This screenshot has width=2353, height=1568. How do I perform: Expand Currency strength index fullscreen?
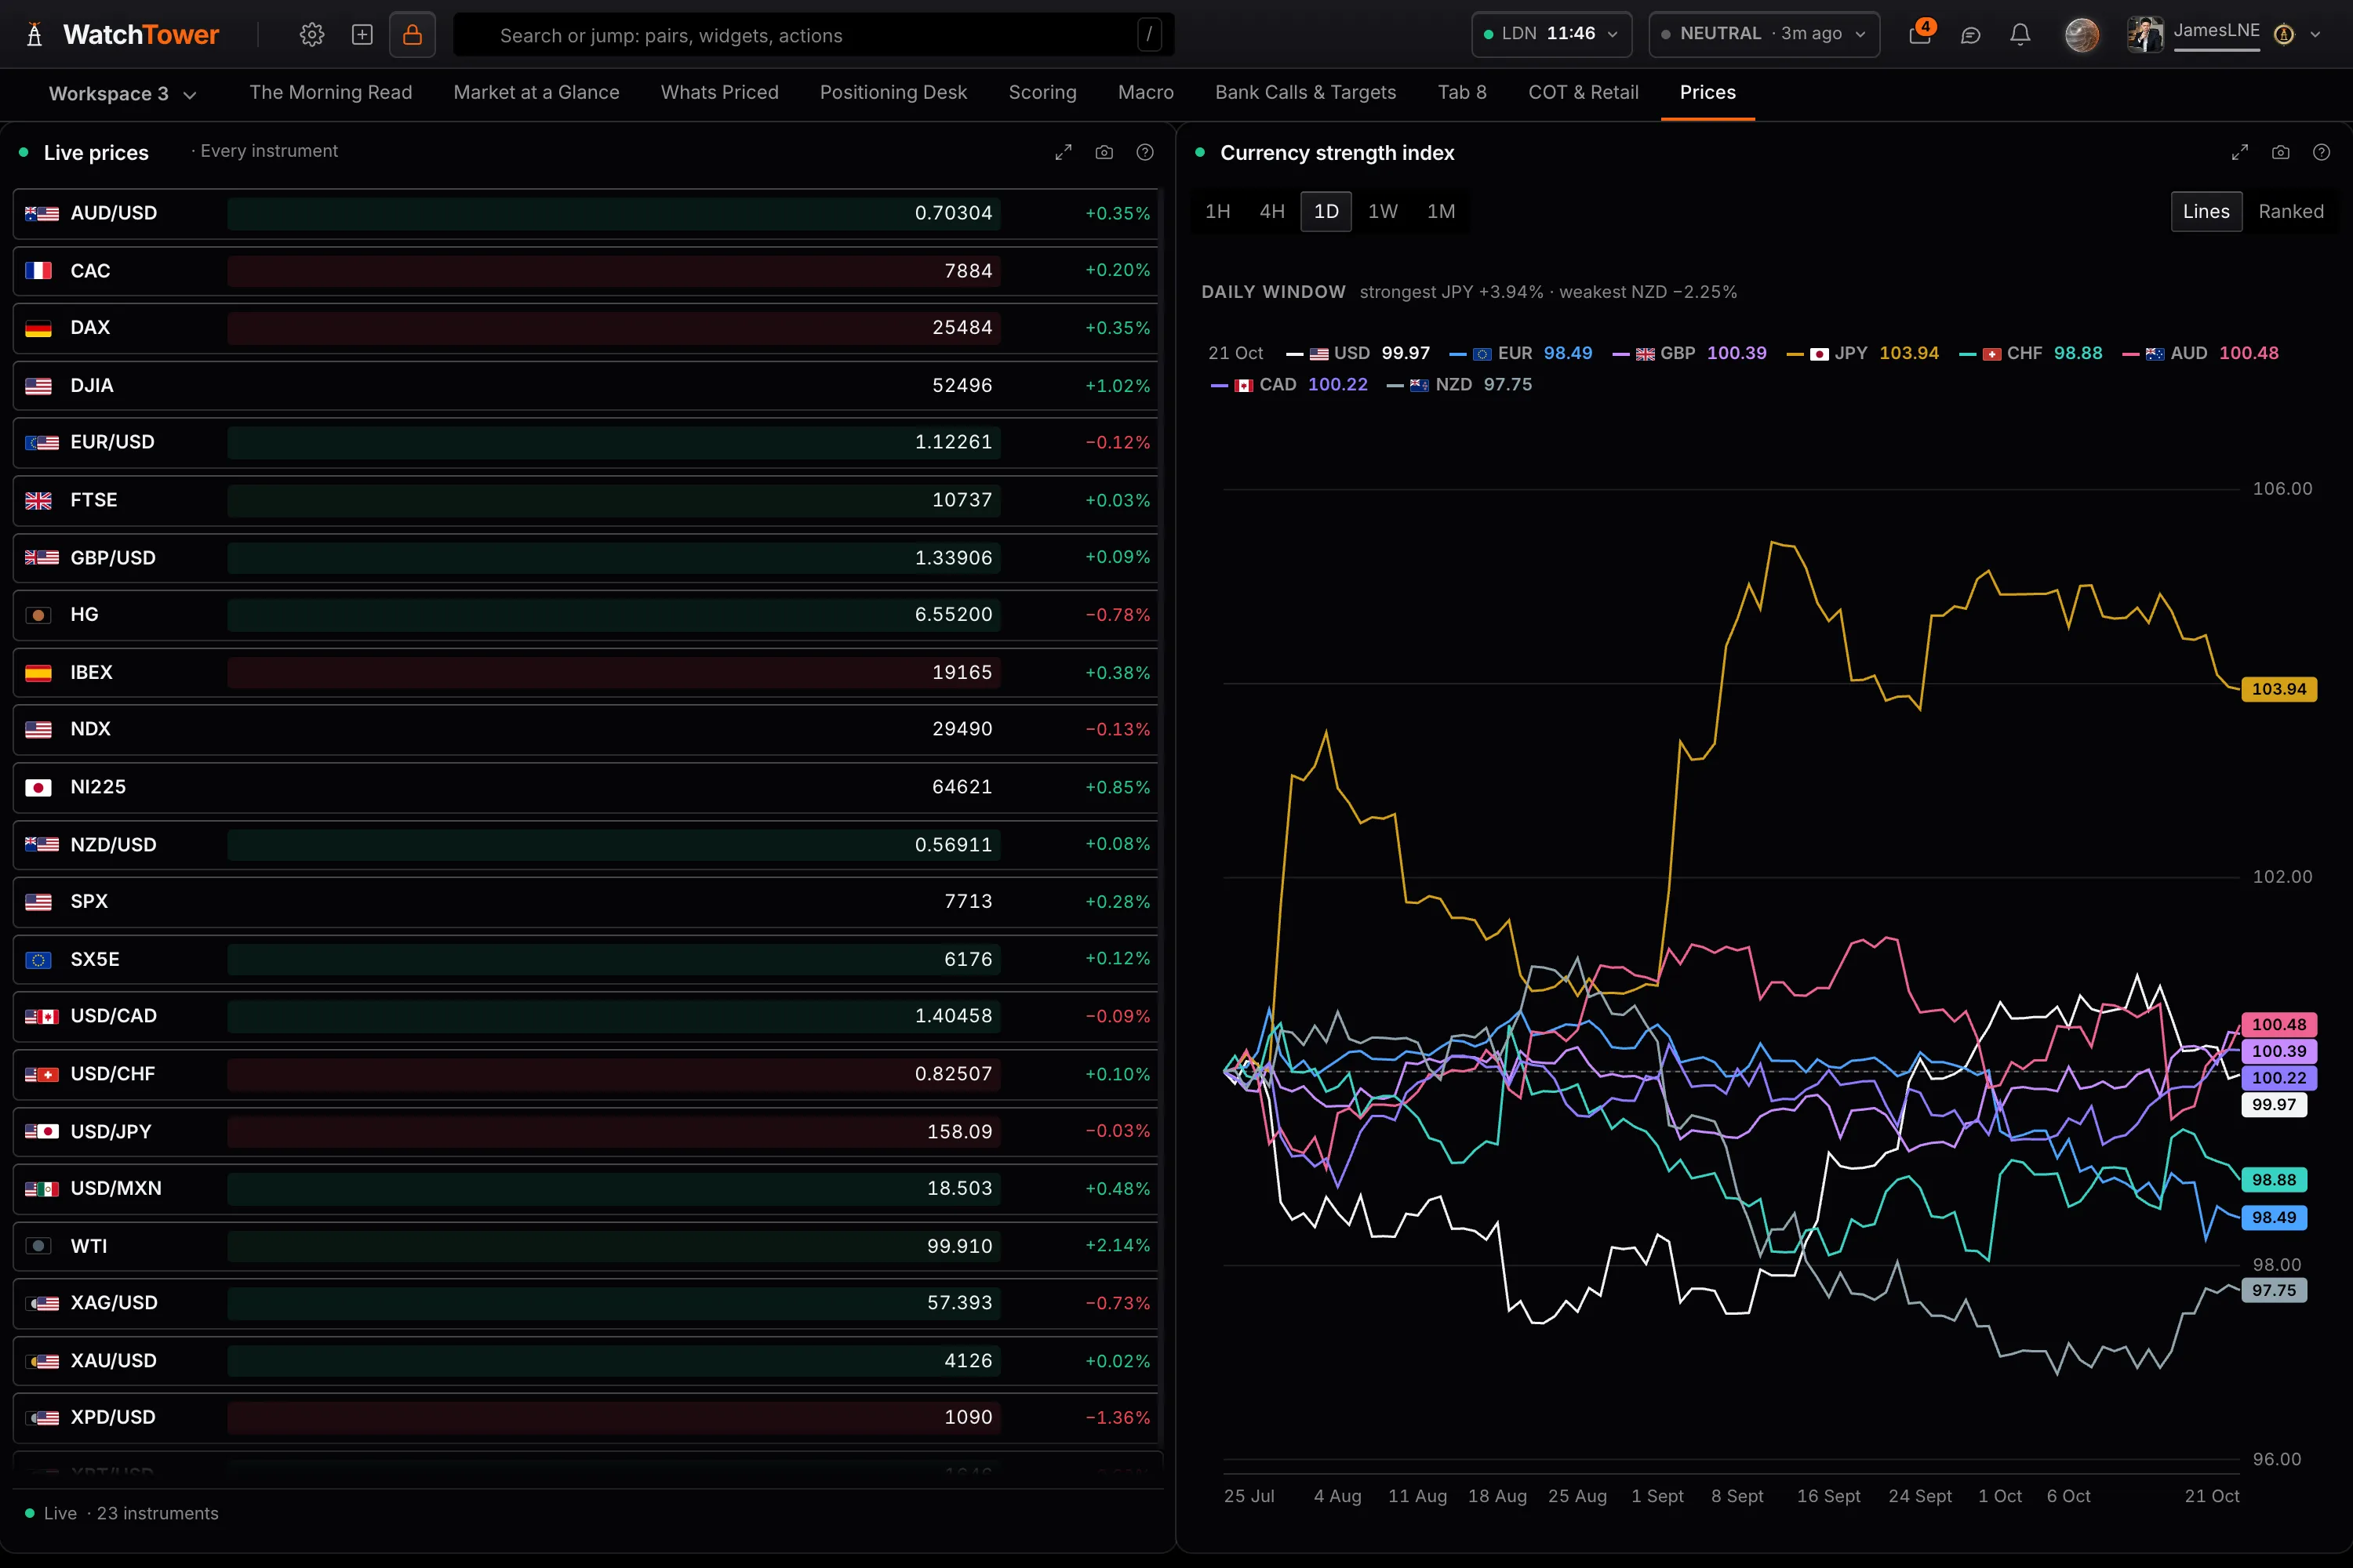pyautogui.click(x=2240, y=152)
